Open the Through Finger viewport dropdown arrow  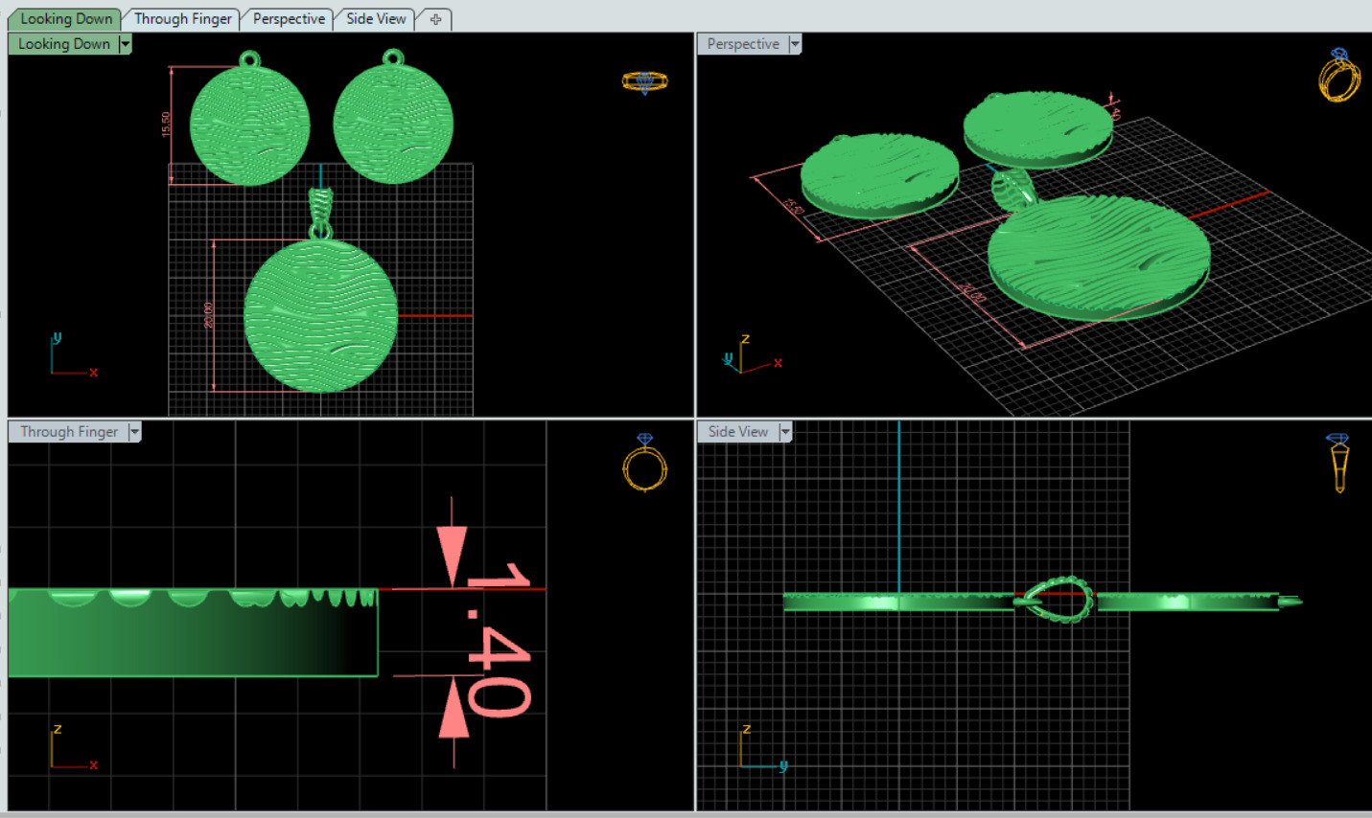pyautogui.click(x=134, y=432)
